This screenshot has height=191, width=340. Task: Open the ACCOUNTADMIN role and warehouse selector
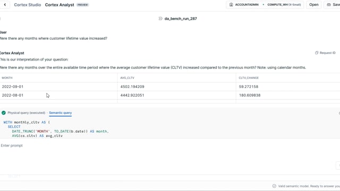pyautogui.click(x=265, y=5)
